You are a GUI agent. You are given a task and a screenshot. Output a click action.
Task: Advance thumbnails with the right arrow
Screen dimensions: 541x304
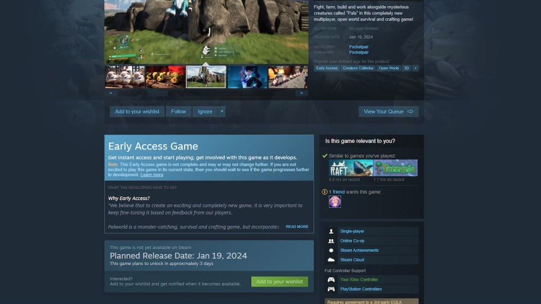pyautogui.click(x=302, y=93)
